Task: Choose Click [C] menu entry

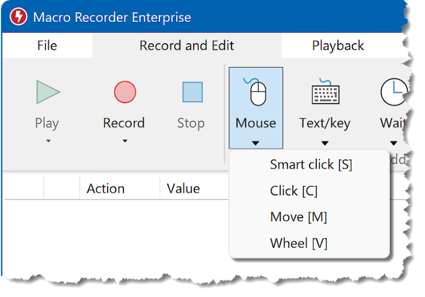Action: pos(309,191)
